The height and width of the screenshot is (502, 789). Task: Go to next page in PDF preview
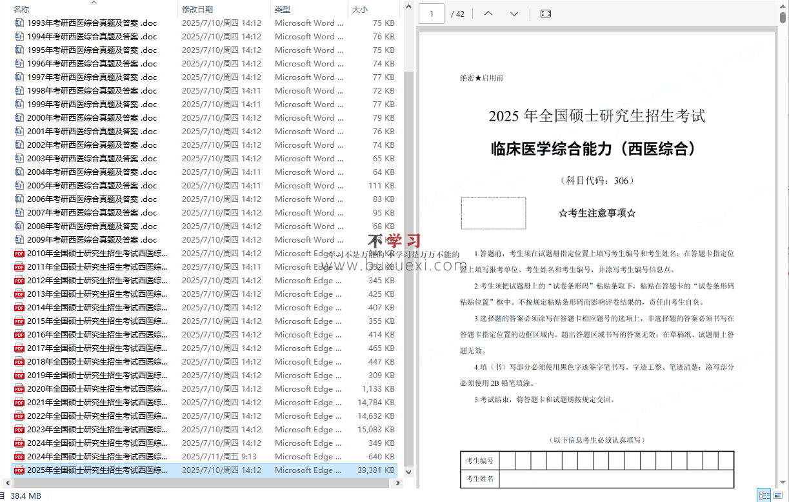(514, 14)
